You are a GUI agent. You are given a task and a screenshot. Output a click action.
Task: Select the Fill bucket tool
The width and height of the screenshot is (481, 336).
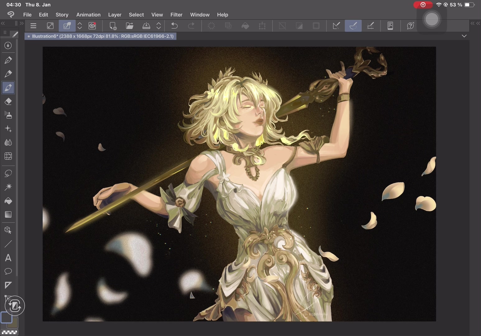coord(8,201)
